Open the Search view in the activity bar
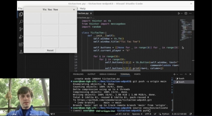This screenshot has width=212, height=116. (x=21, y=22)
